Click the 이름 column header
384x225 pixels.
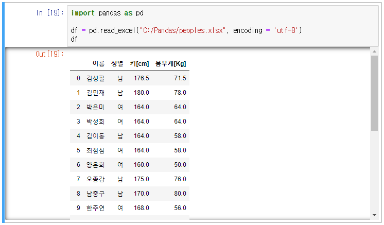point(98,64)
